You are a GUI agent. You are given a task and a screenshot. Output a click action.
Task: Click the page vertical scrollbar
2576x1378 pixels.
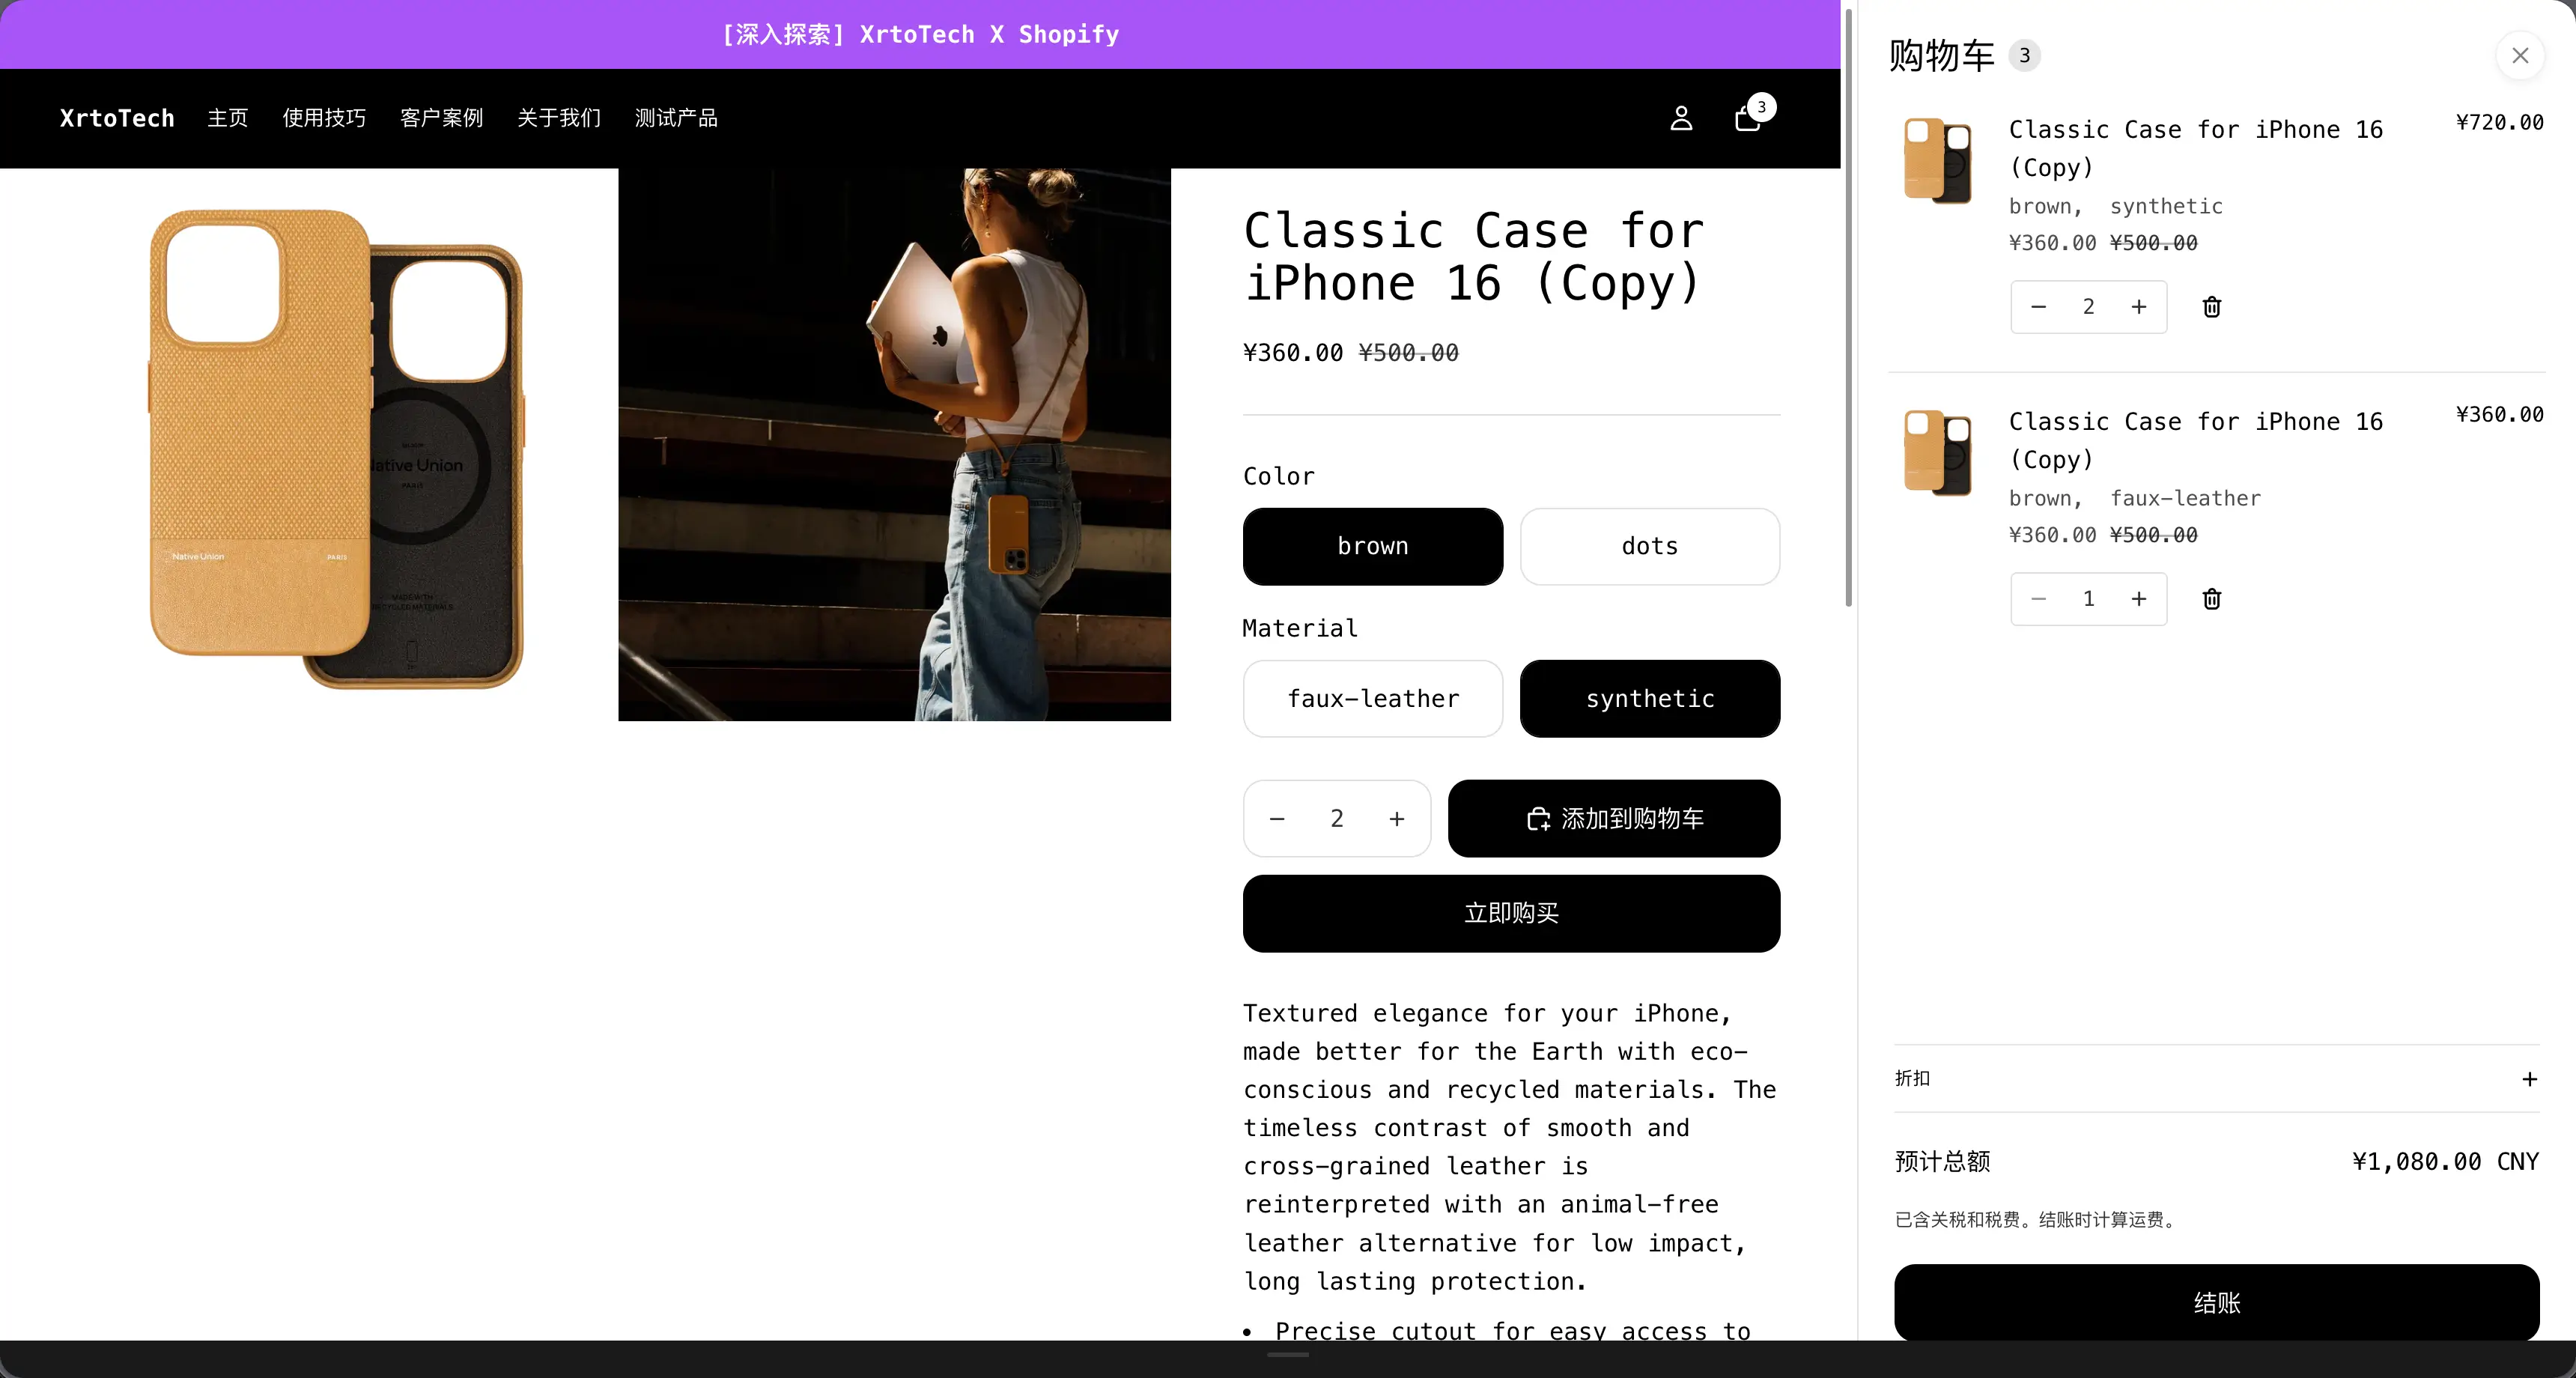coord(1849,308)
